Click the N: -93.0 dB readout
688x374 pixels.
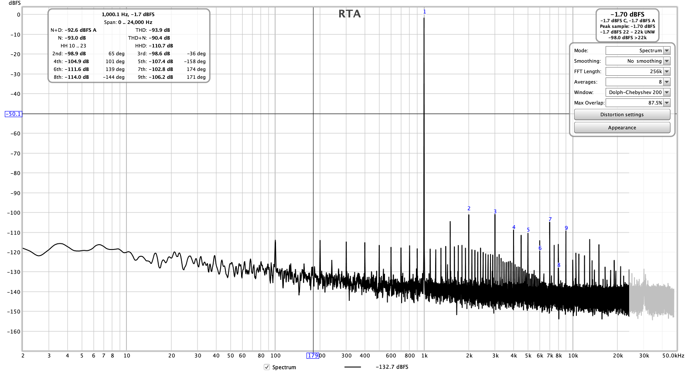72,38
